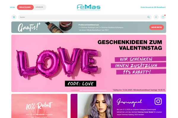Click the search magnifier icon
The width and height of the screenshot is (178, 118).
[x=149, y=17]
